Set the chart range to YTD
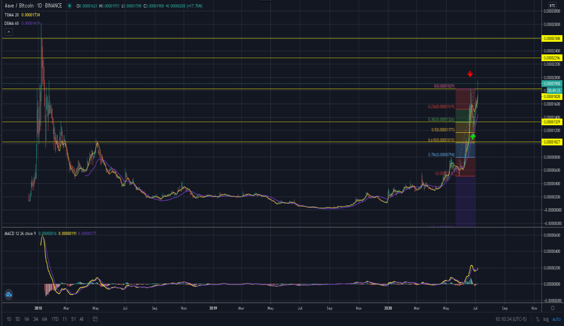 [x=55, y=319]
